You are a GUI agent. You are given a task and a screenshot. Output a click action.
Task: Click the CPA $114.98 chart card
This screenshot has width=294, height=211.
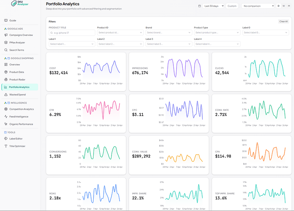252,155
